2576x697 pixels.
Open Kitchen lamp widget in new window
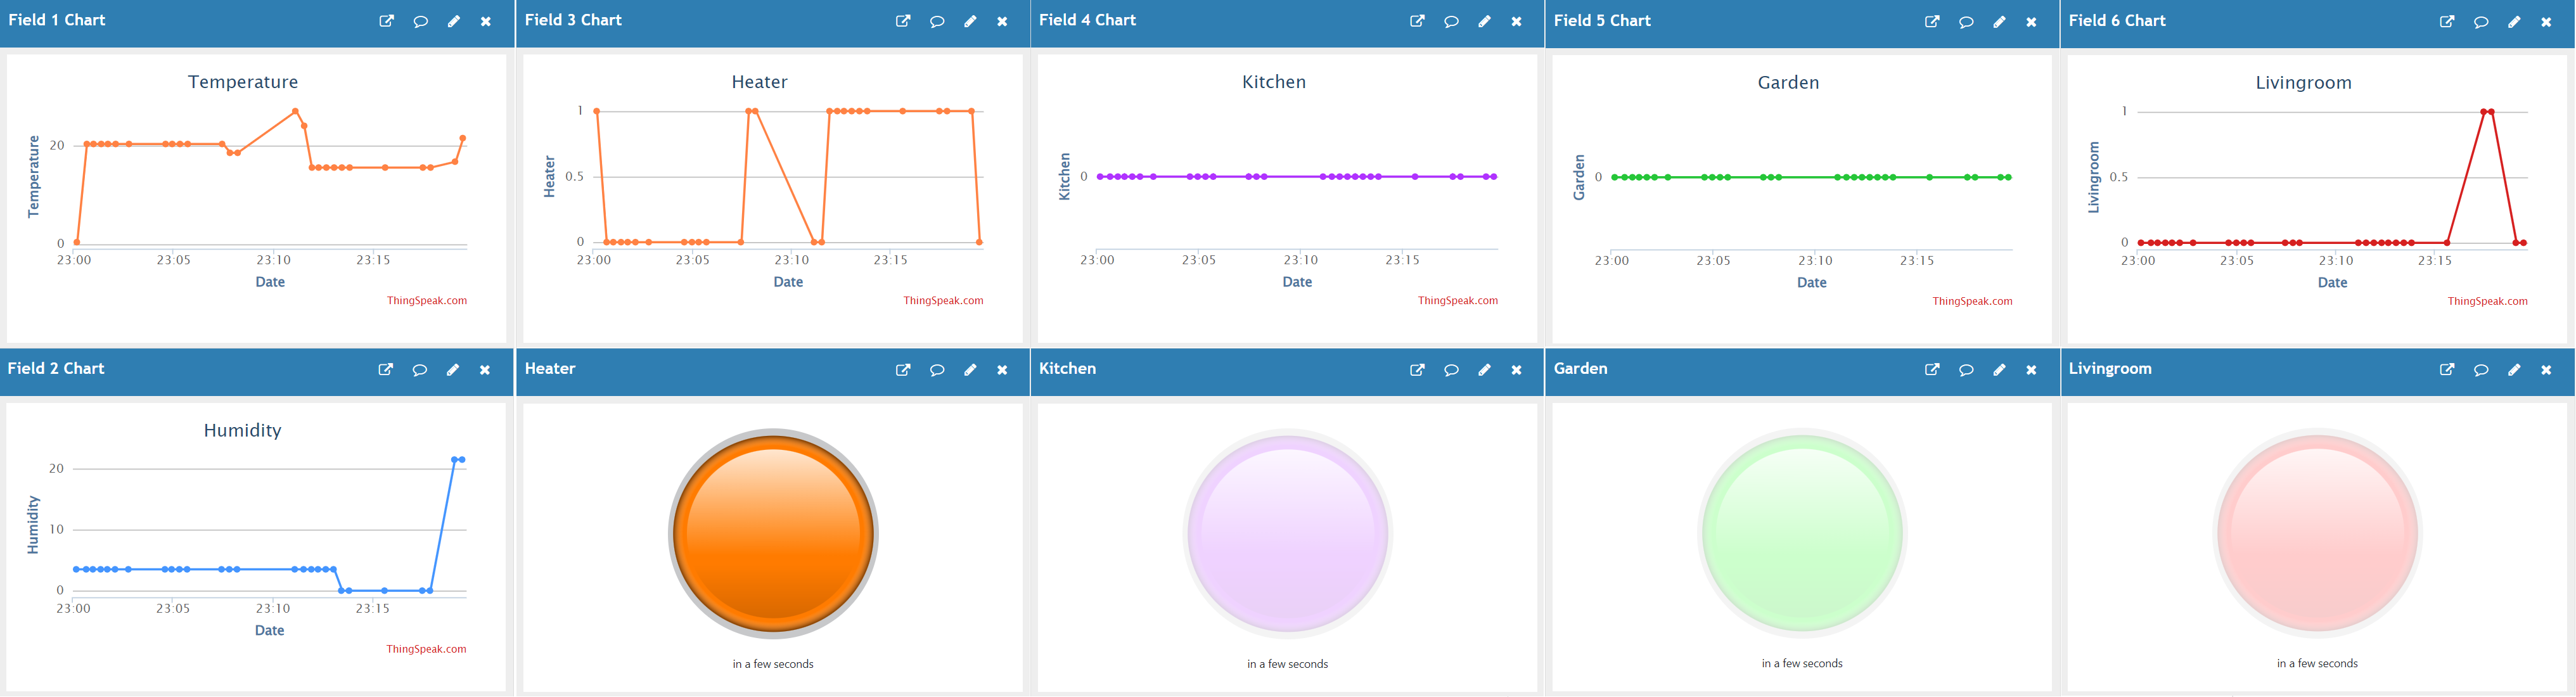1417,370
